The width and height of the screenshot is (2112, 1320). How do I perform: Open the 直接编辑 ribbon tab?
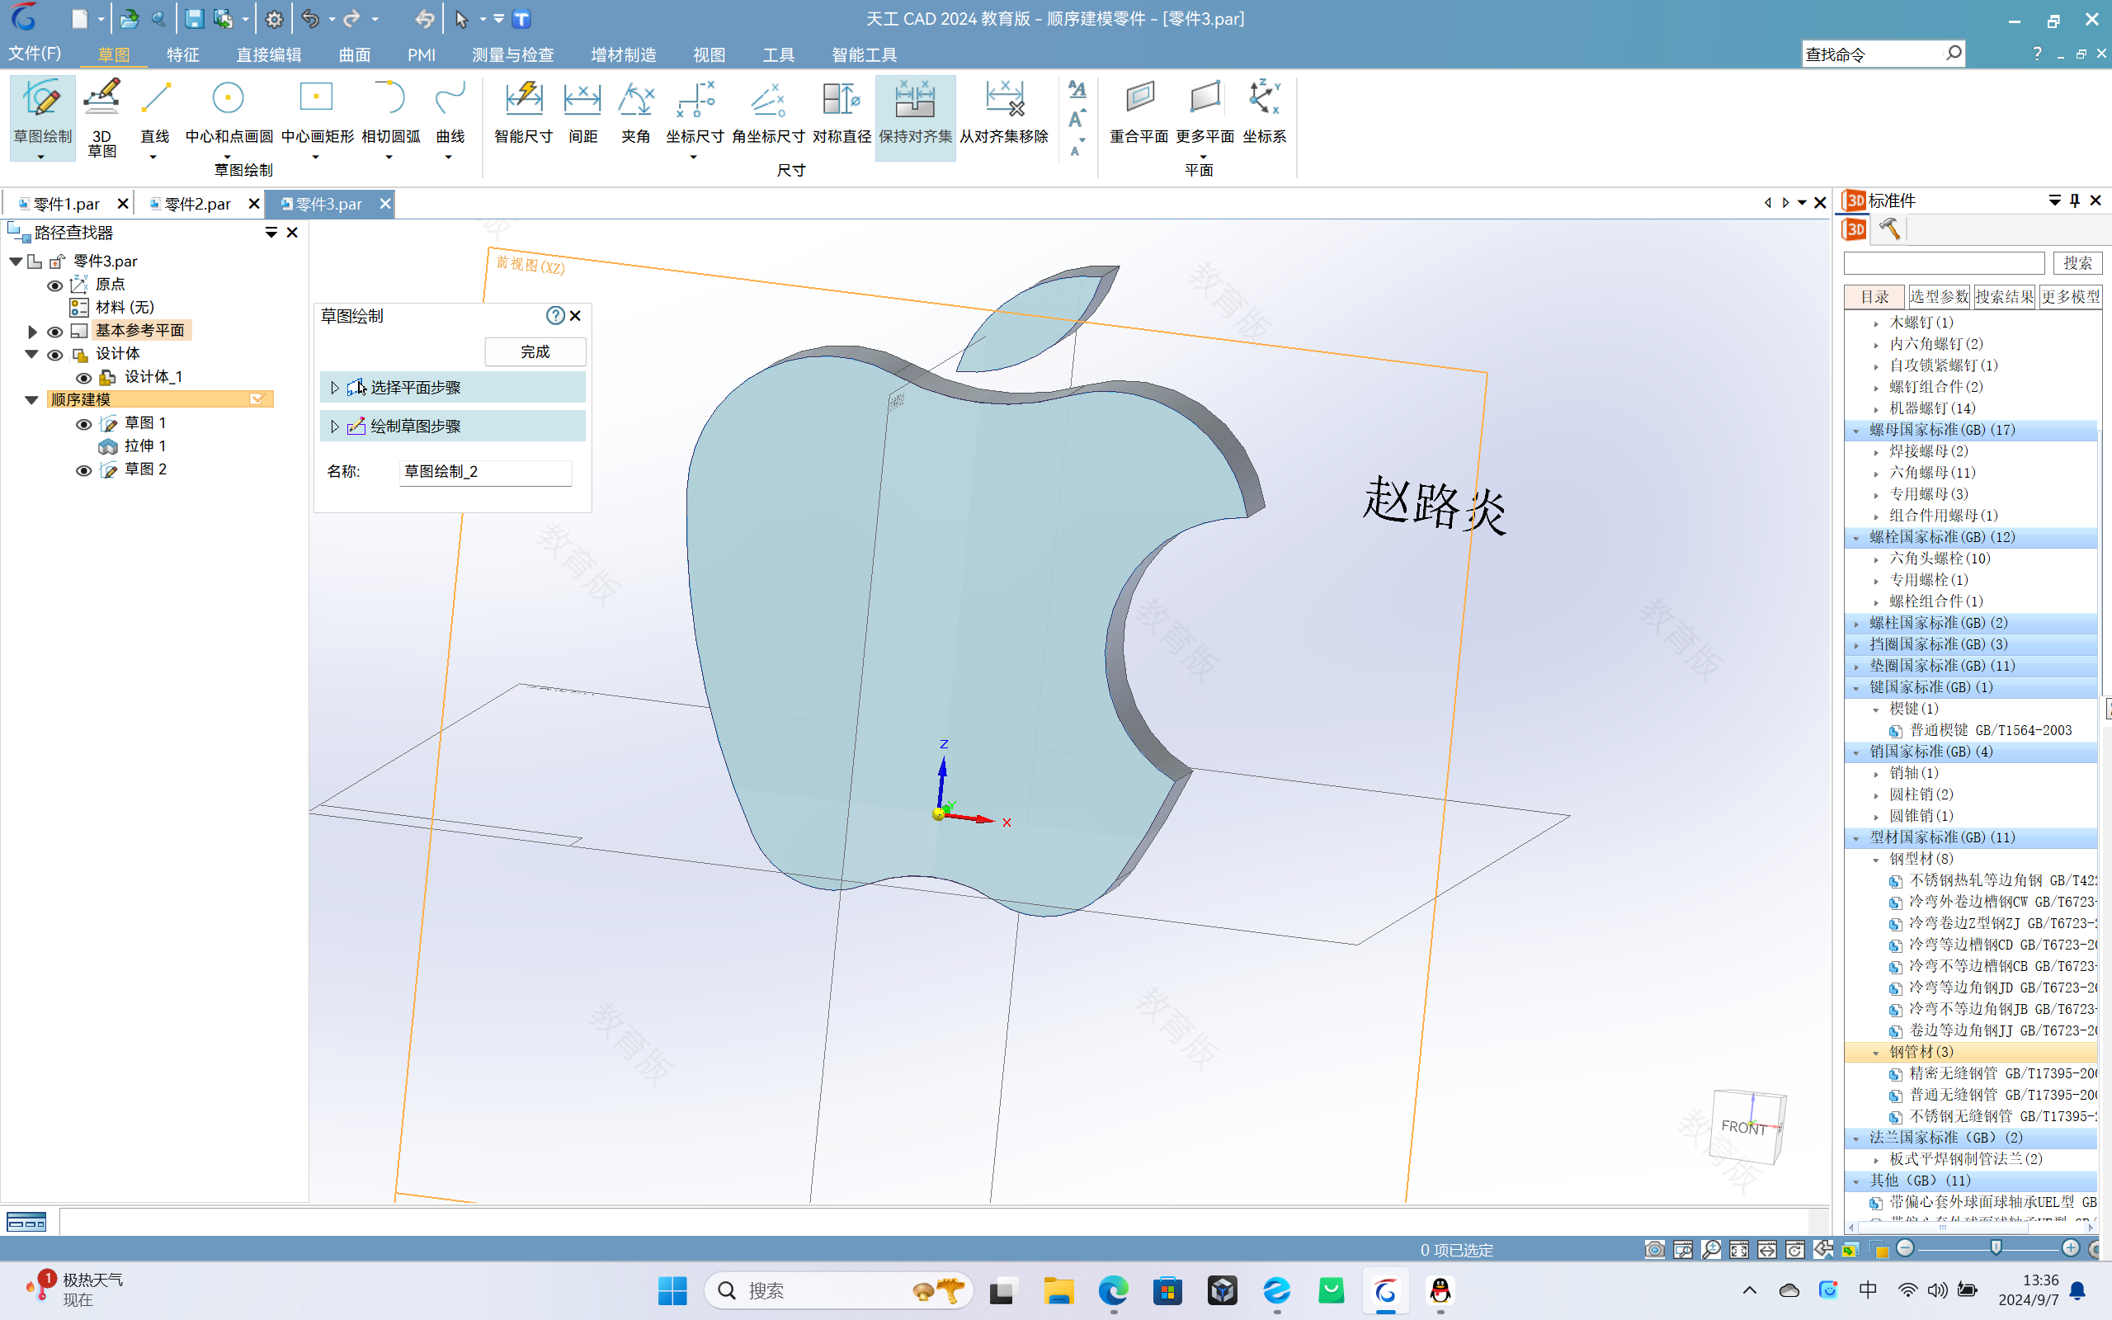point(269,54)
